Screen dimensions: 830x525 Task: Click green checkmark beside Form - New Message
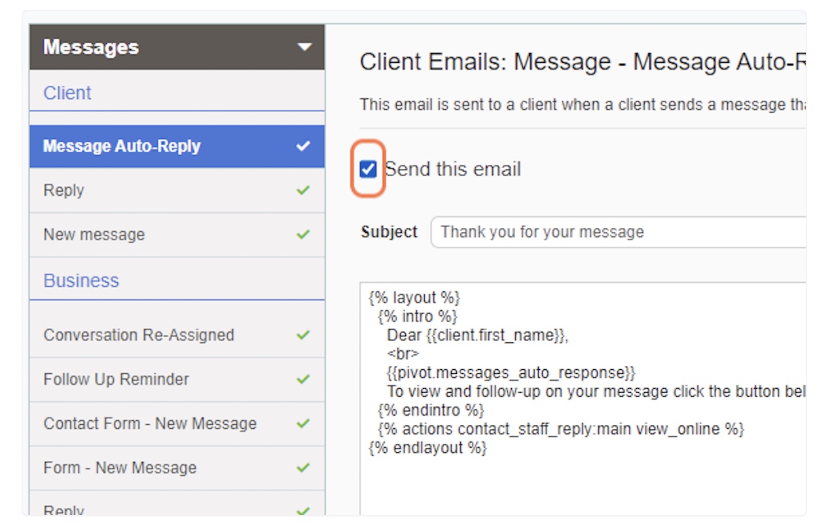[x=302, y=468]
